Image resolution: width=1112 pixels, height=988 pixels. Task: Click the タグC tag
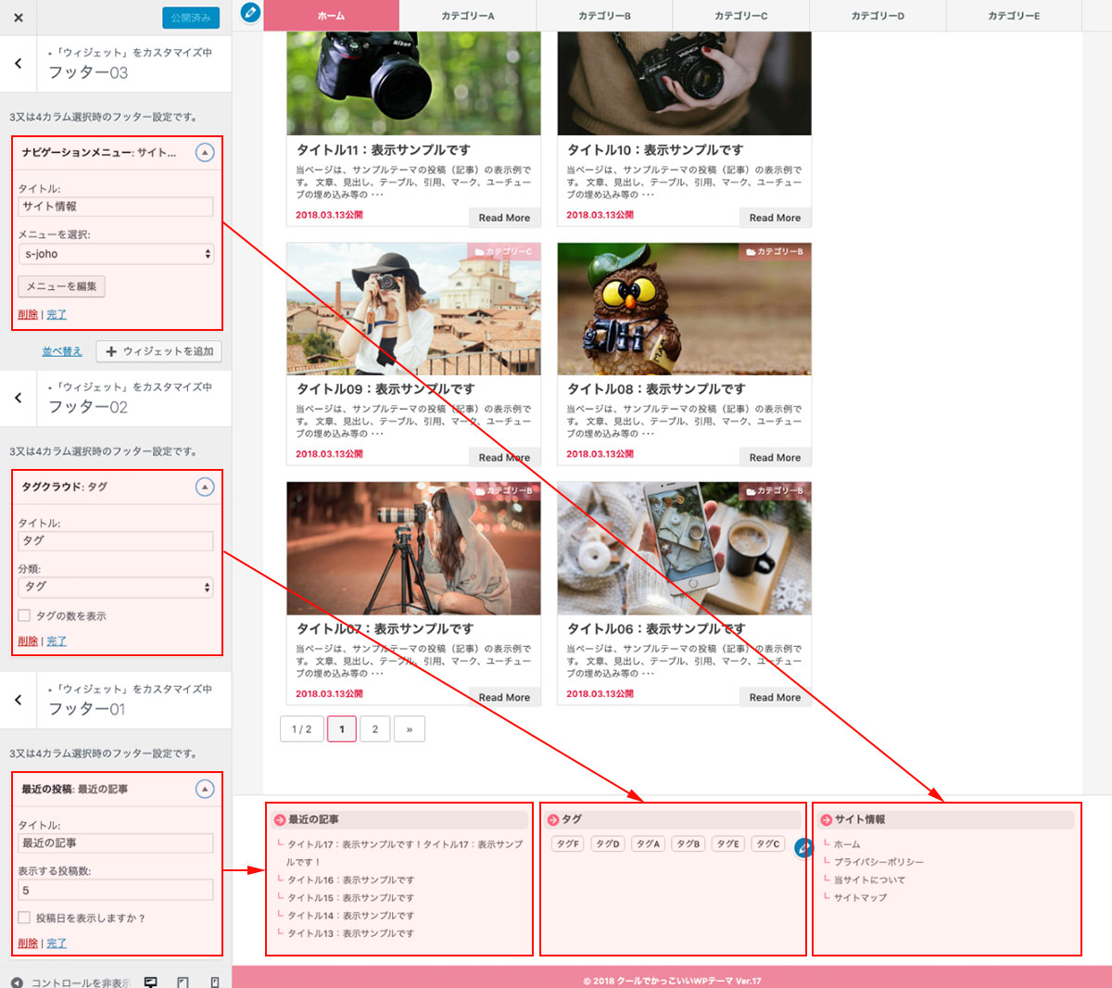[x=768, y=843]
